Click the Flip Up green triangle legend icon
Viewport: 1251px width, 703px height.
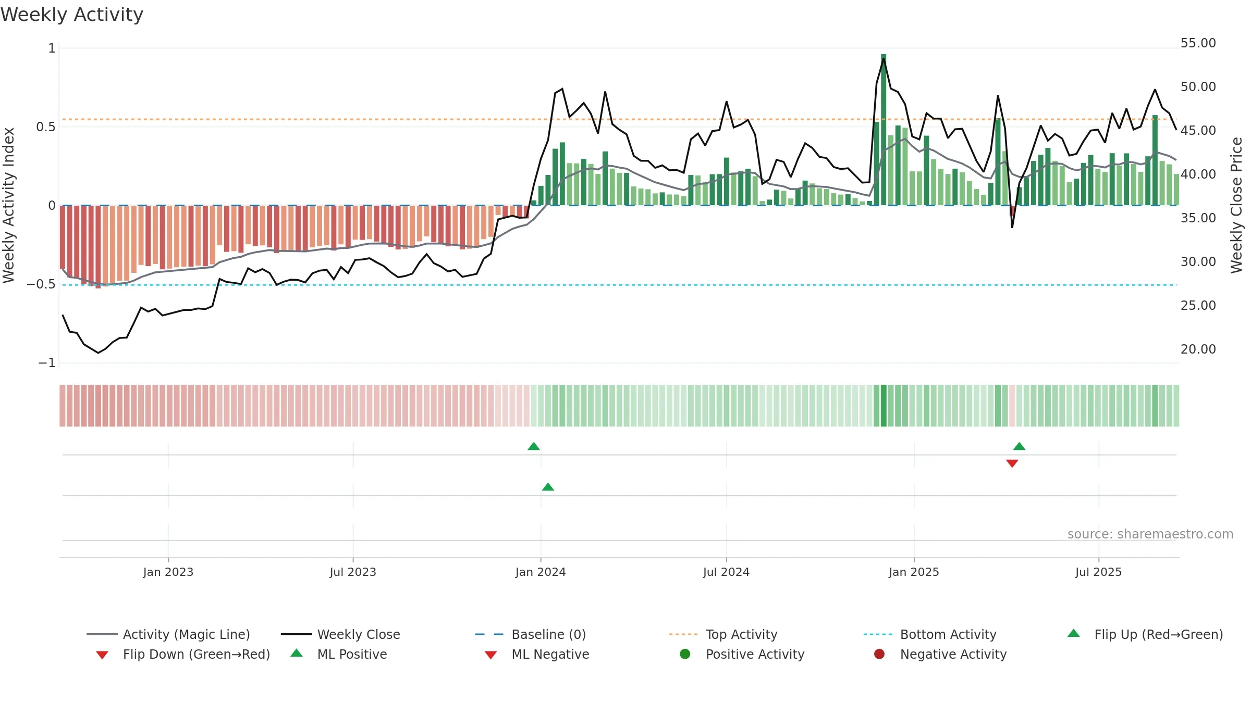pos(1074,633)
